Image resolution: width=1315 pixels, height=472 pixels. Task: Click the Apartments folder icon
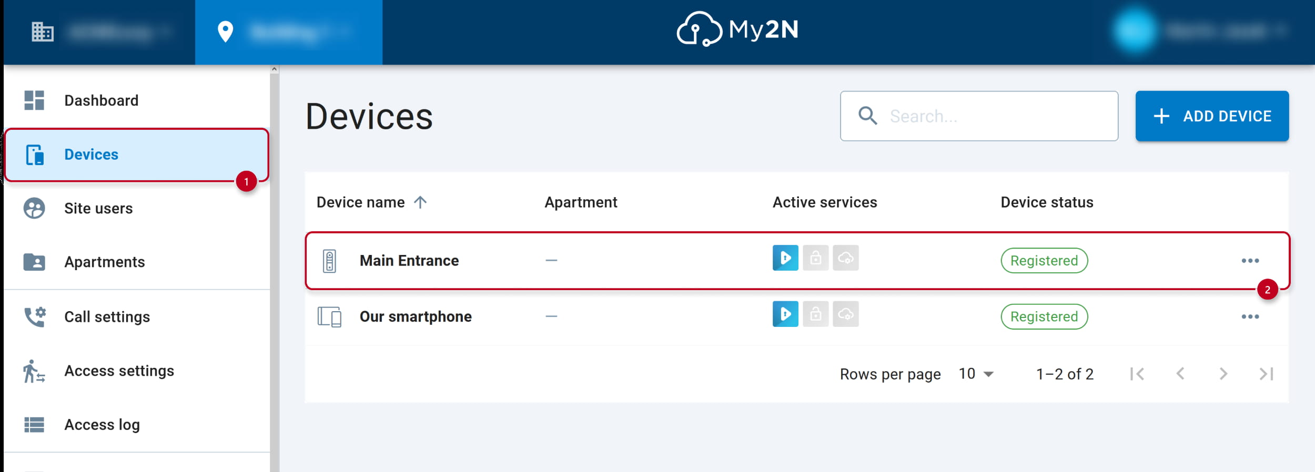(x=34, y=262)
